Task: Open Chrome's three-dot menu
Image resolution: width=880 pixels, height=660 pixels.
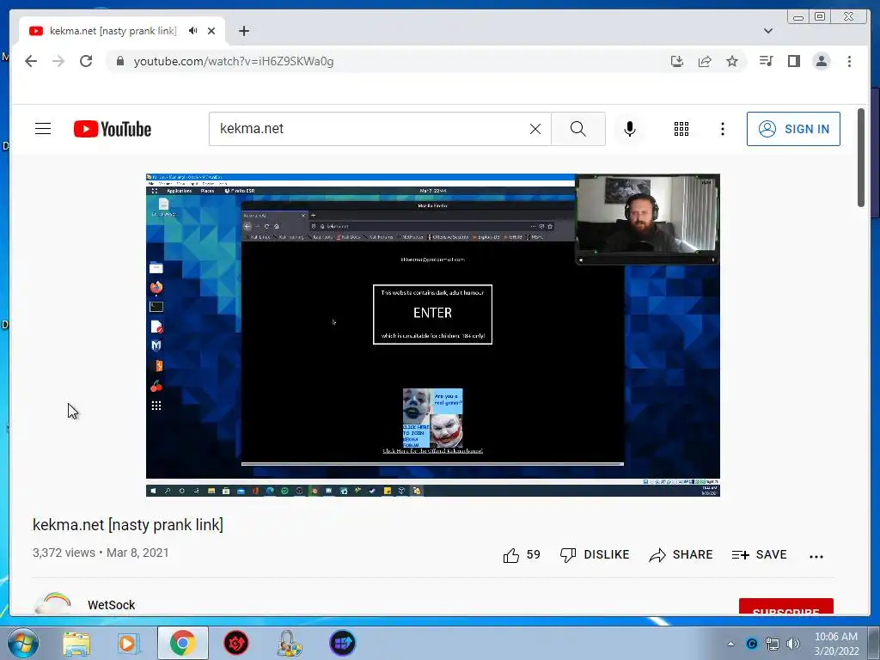Action: click(849, 61)
